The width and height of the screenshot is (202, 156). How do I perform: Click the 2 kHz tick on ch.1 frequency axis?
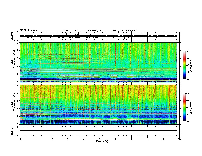point(18,74)
